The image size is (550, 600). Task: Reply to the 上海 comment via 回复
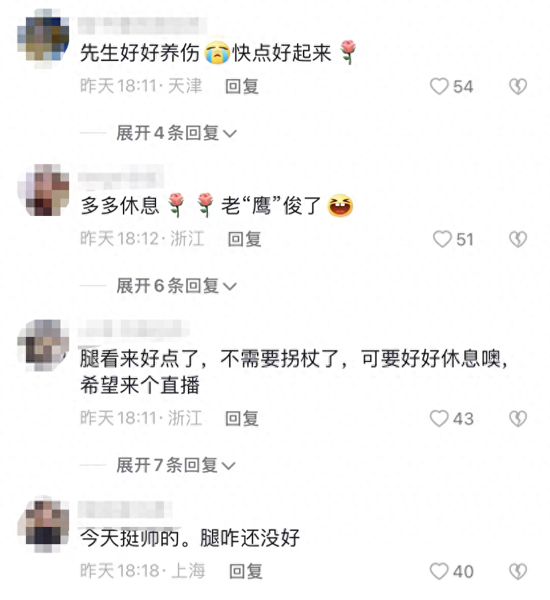pyautogui.click(x=246, y=571)
